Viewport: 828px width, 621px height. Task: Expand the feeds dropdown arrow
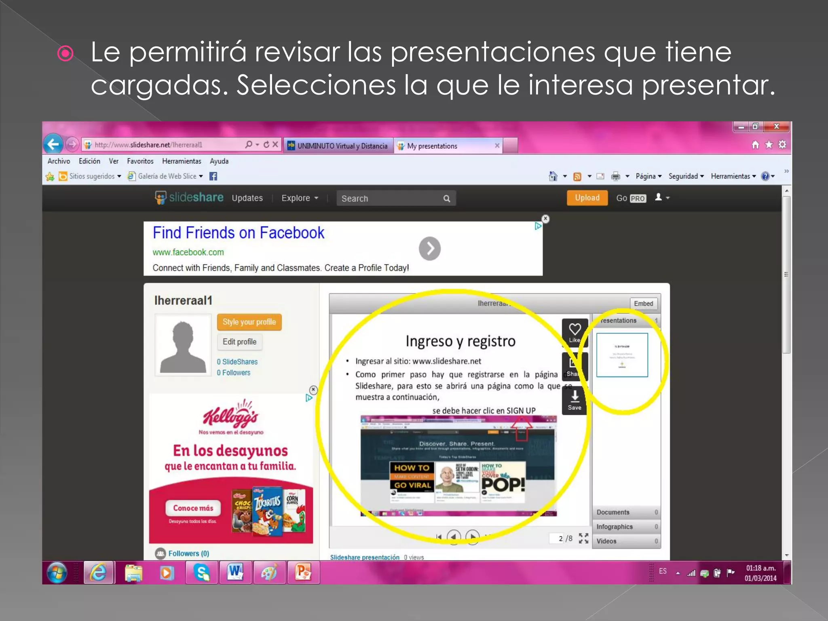click(x=589, y=176)
